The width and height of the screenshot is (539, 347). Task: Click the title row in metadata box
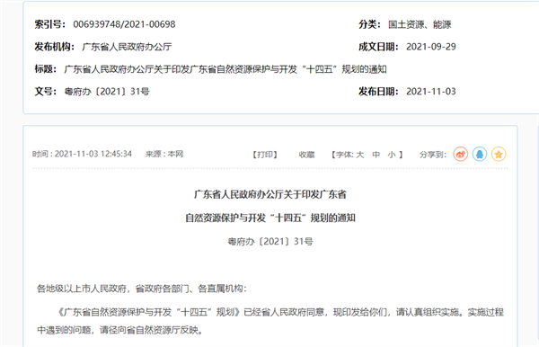(x=211, y=69)
